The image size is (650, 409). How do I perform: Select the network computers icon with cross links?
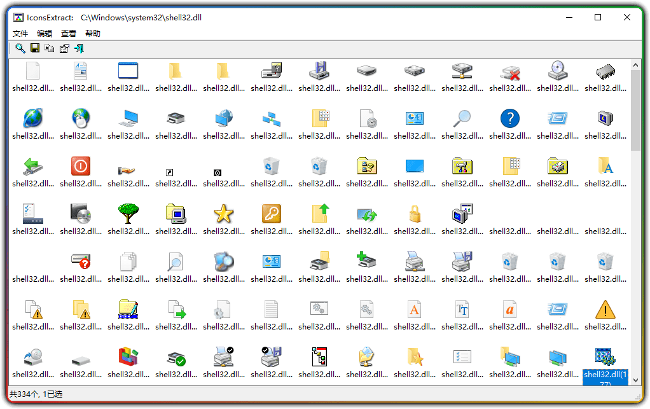click(x=272, y=120)
